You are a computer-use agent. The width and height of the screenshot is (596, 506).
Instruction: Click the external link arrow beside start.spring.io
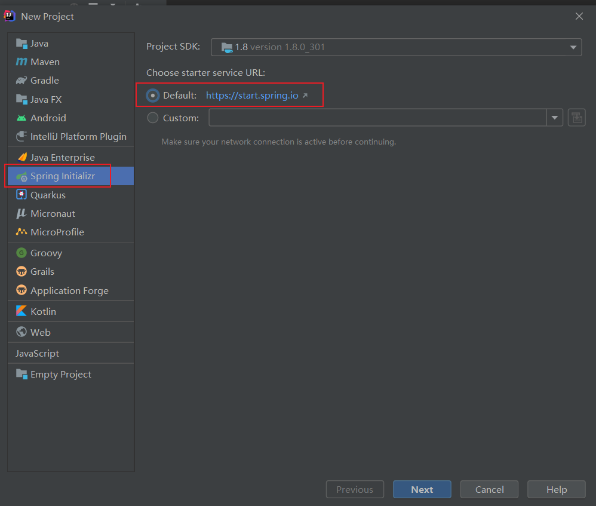tap(305, 96)
